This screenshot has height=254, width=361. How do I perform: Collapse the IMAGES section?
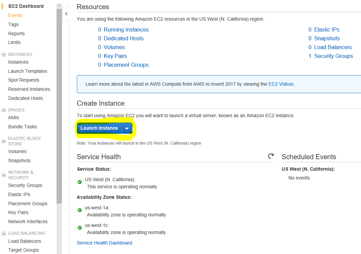click(x=4, y=110)
